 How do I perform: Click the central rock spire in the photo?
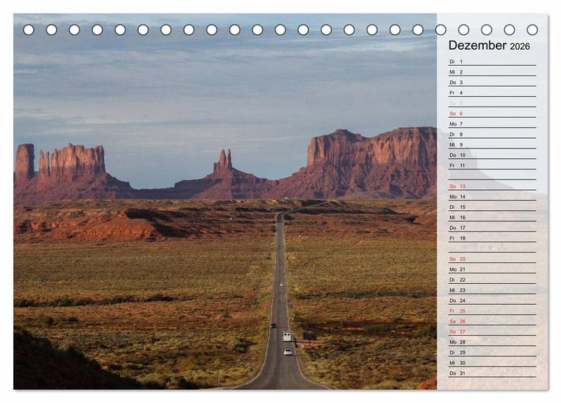pos(223,163)
